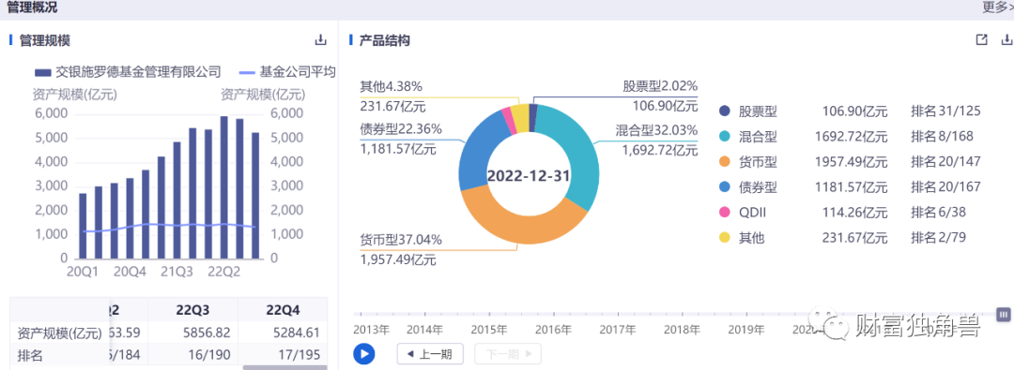The height and width of the screenshot is (370, 1014).
Task: Select the 2016年 timeline marker
Action: (x=554, y=330)
